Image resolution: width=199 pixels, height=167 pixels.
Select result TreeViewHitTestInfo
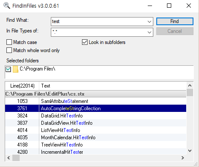click(96, 145)
